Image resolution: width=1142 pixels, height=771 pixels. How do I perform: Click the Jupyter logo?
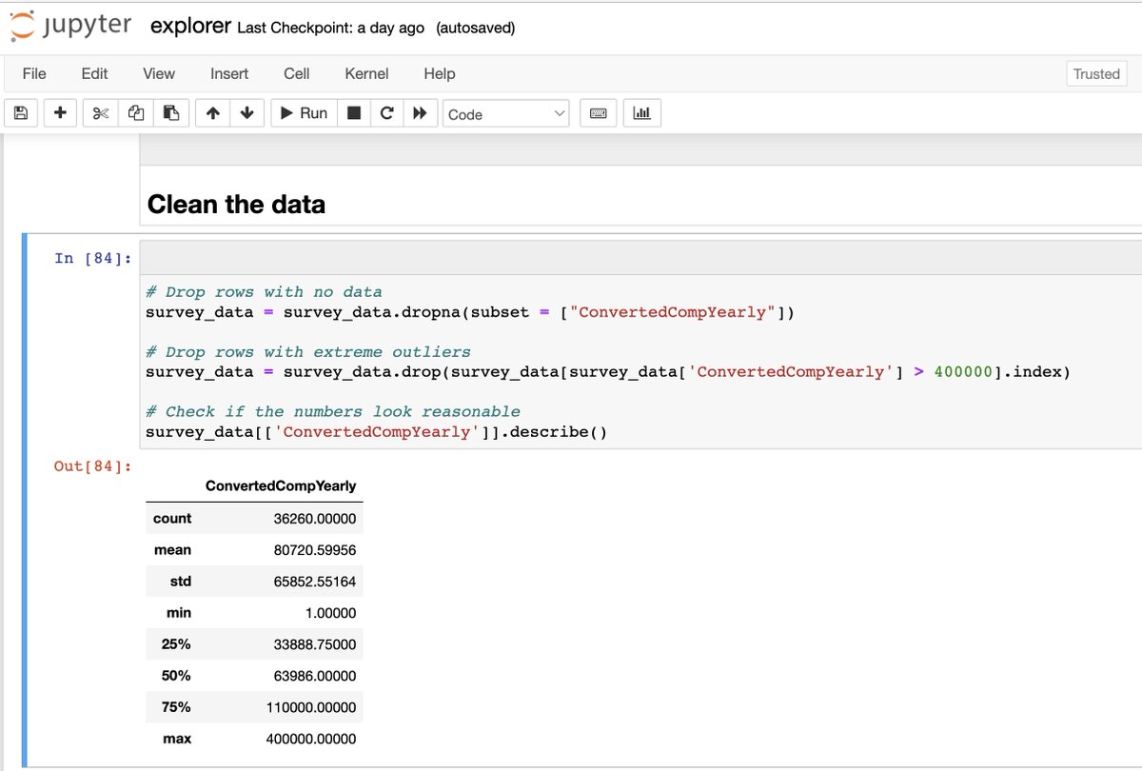[x=70, y=26]
